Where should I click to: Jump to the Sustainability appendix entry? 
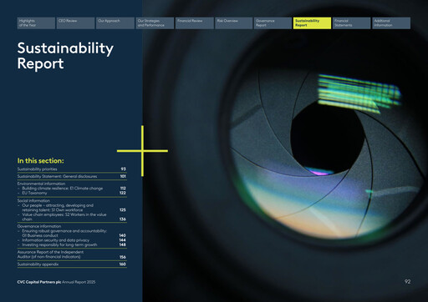(72, 264)
